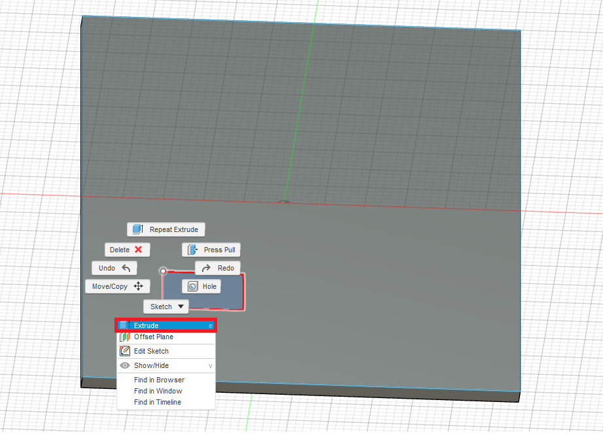Select the Offset Plane icon
This screenshot has height=434, width=603.
124,337
